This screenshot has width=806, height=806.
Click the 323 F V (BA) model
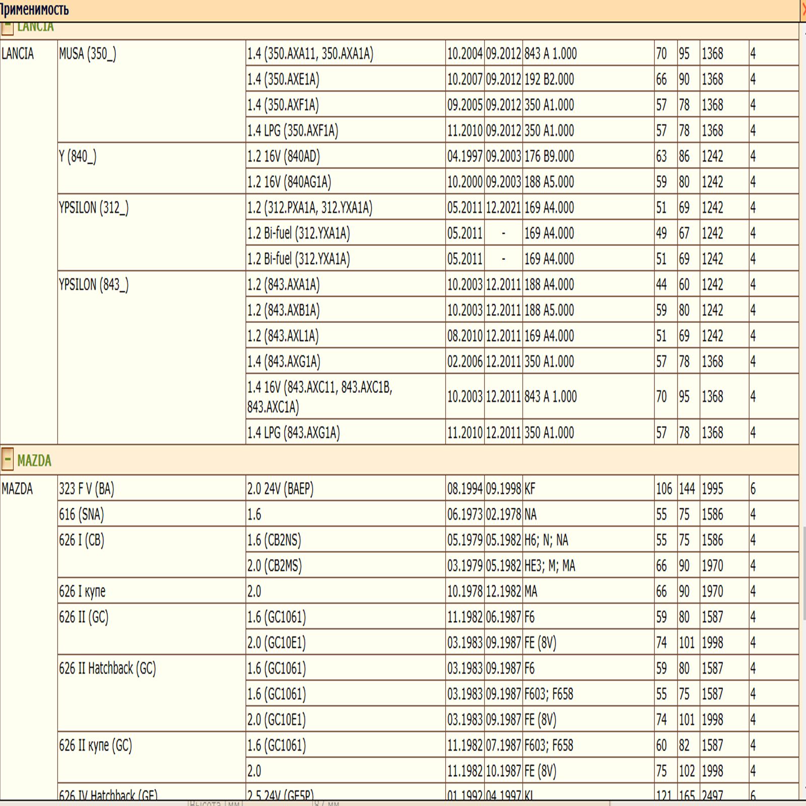click(87, 489)
